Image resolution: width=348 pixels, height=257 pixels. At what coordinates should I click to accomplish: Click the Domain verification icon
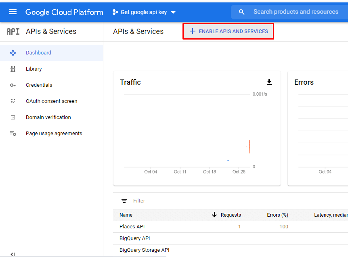[x=13, y=117]
